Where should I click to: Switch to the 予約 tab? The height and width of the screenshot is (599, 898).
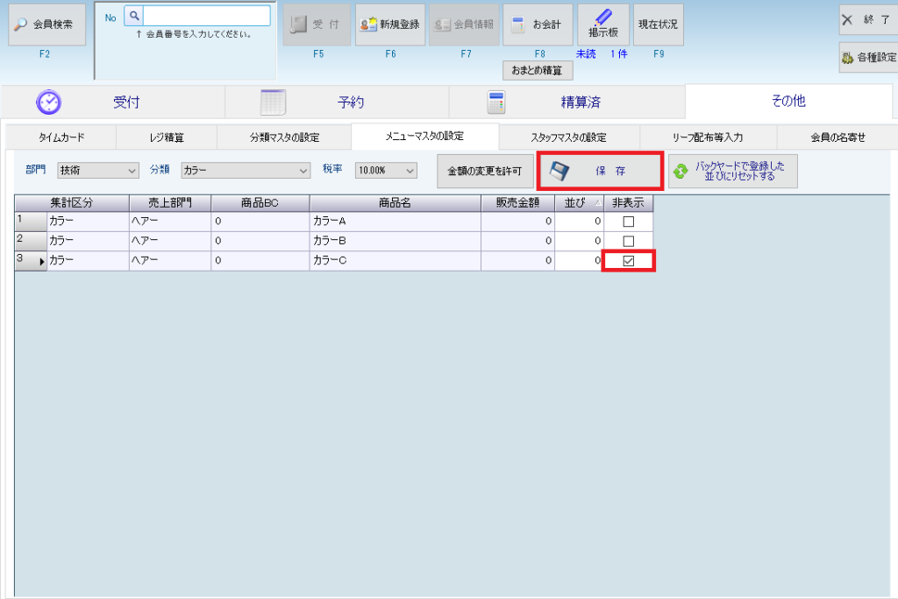pos(337,102)
